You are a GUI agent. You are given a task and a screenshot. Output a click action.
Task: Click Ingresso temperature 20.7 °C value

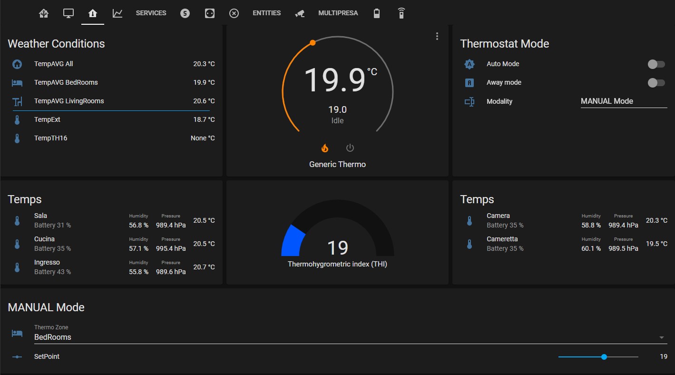point(204,267)
